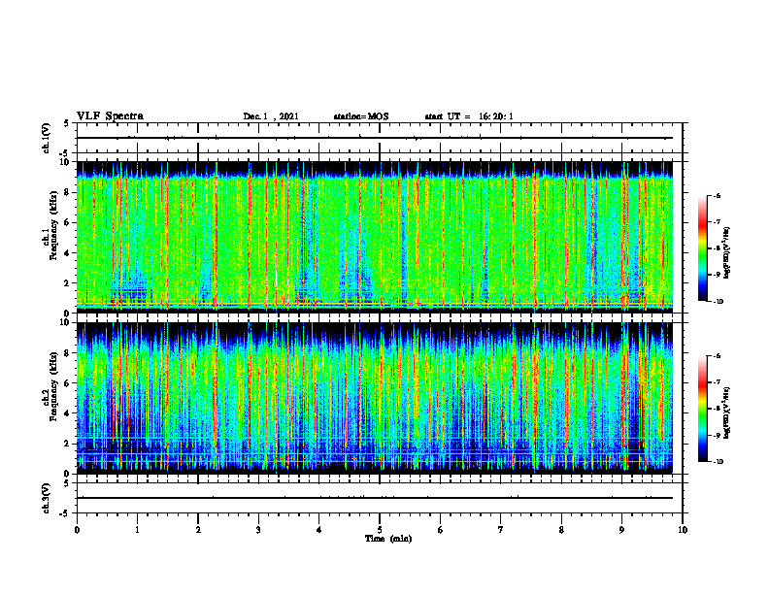Click the ch.2 color bar's log(PSD) unit label

pos(727,413)
